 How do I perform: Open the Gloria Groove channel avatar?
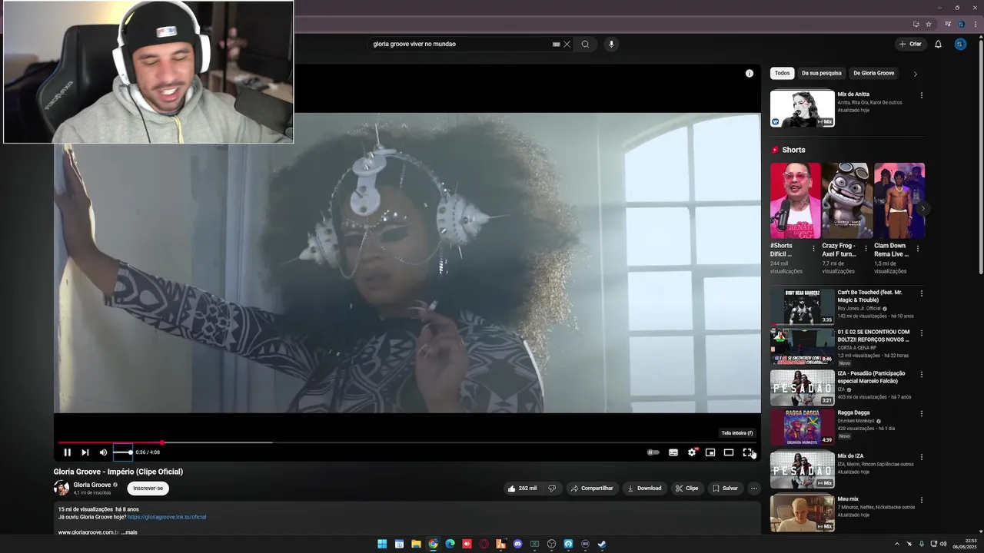61,488
